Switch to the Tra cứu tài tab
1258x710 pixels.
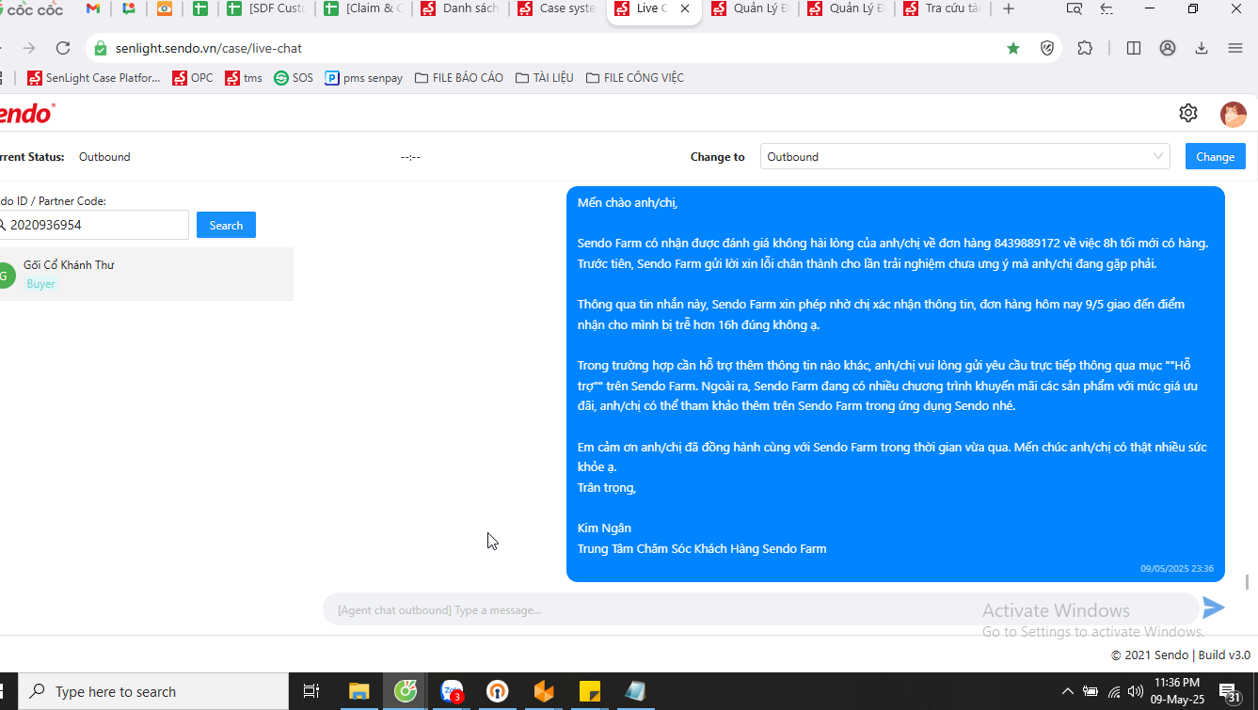tap(942, 8)
